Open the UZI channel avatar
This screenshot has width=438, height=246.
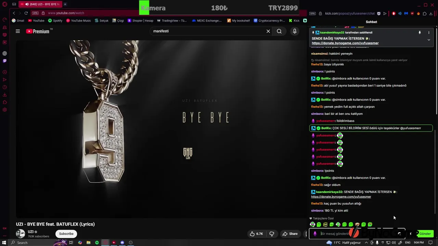coord(21,234)
